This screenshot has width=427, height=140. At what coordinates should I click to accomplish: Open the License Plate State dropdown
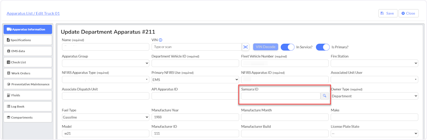(374, 133)
